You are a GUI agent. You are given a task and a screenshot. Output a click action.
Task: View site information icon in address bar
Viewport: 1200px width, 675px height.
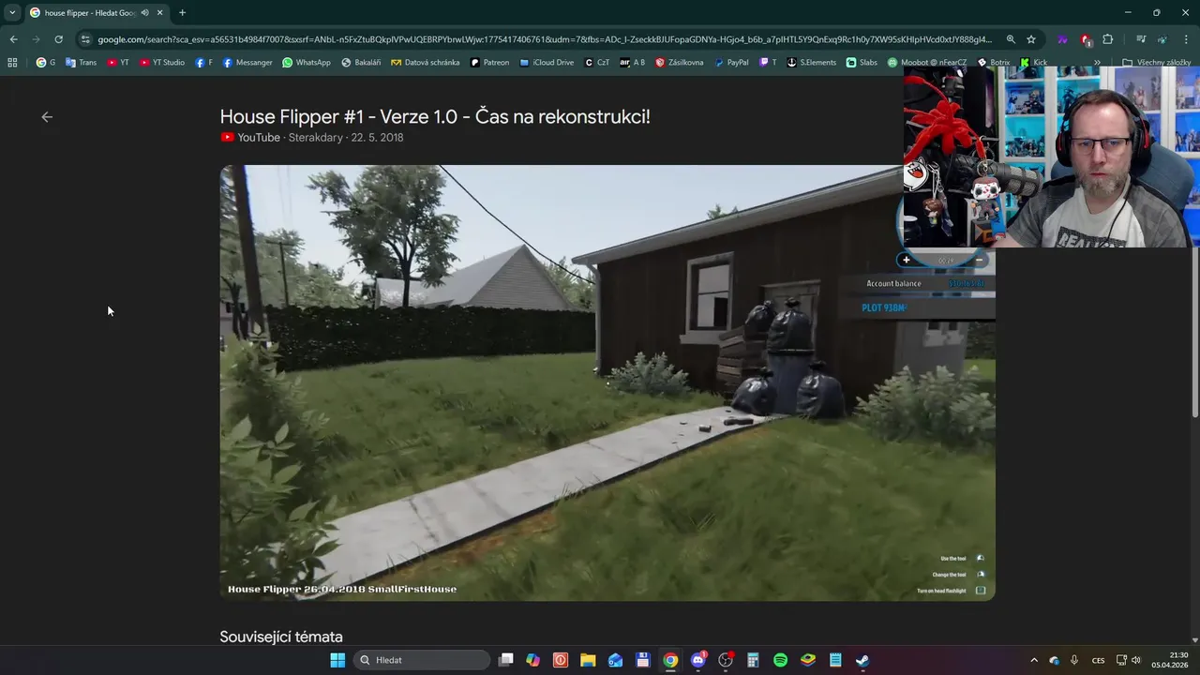(85, 39)
